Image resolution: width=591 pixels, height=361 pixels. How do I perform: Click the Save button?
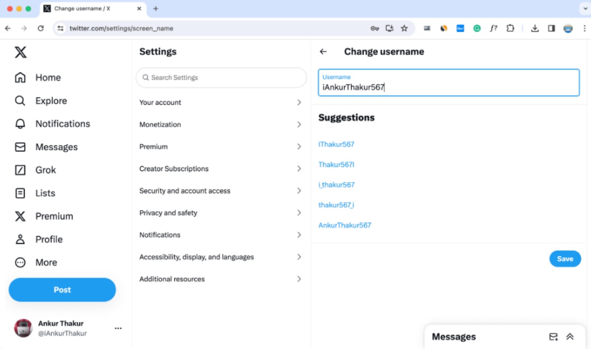point(565,259)
